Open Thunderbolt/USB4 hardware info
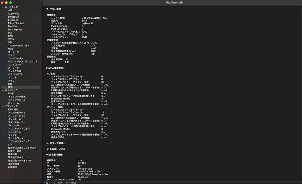 [18, 46]
